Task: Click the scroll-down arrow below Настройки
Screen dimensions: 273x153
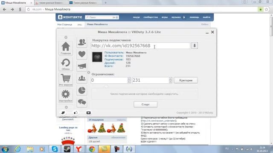Action: (x=66, y=107)
